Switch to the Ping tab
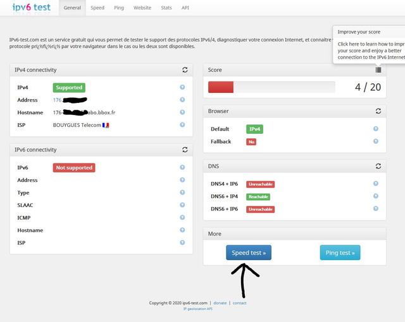 119,8
